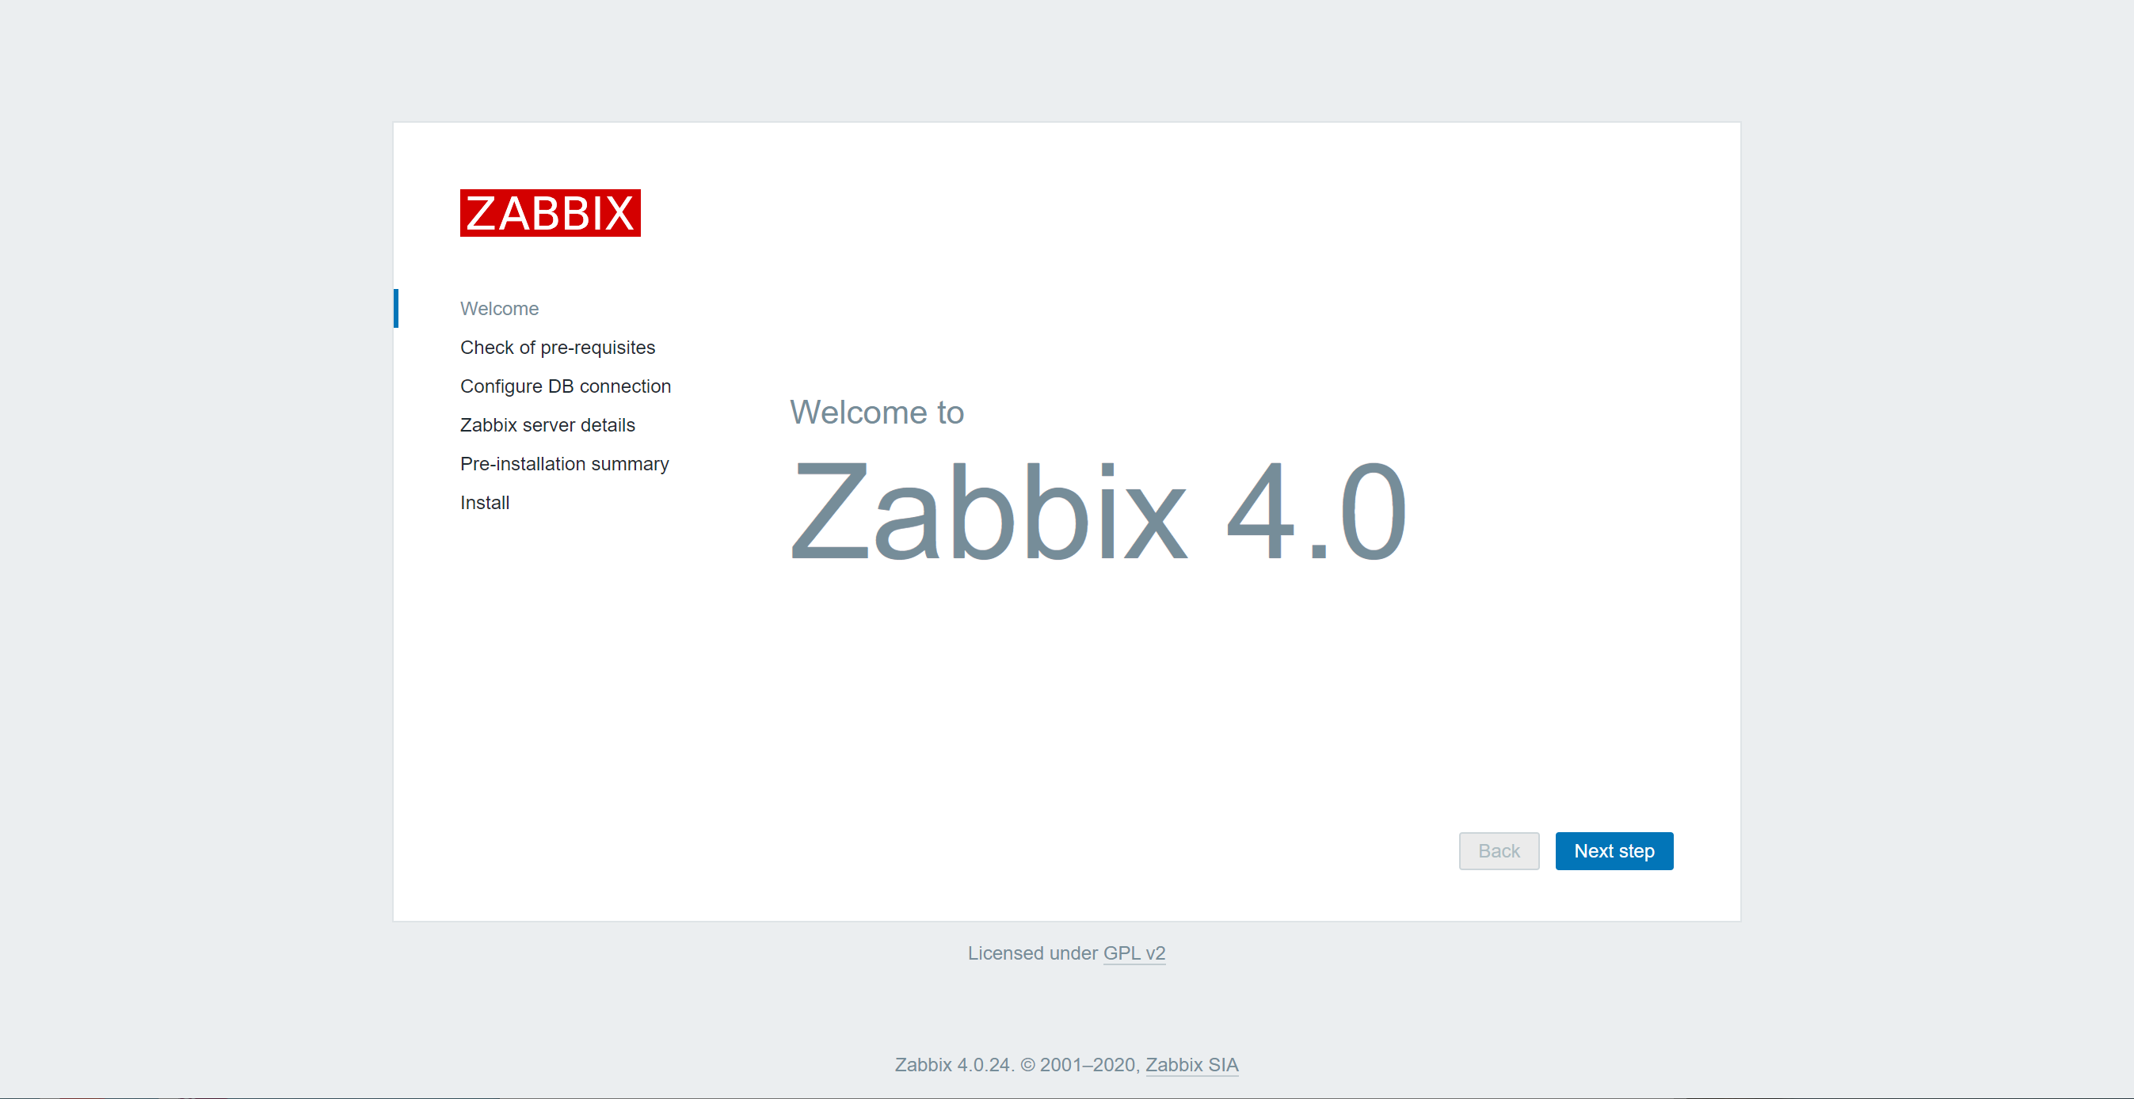2134x1099 pixels.
Task: Proceed past the Welcome page via Next step
Action: click(x=1614, y=850)
